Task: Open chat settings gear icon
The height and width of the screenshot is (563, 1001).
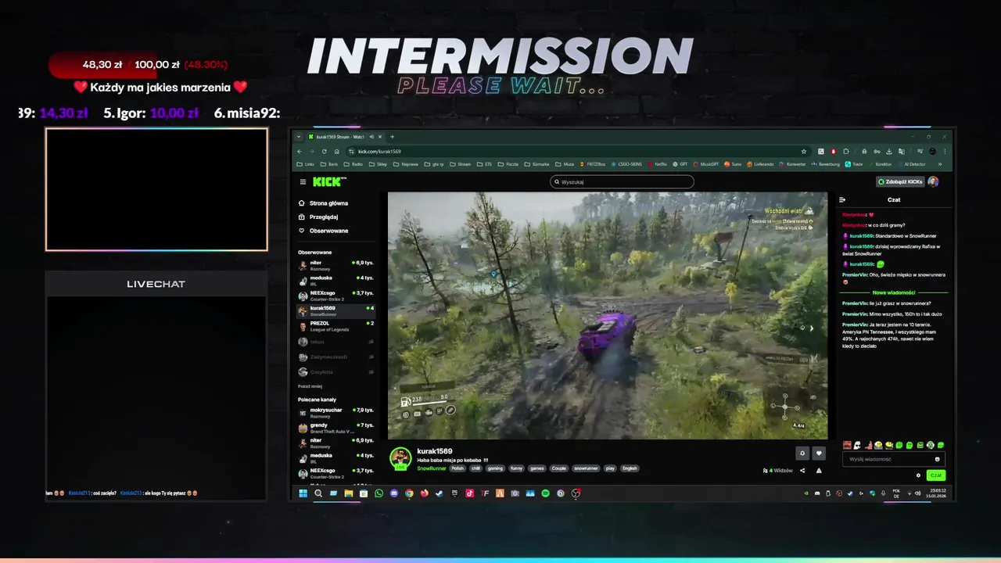Action: (x=918, y=475)
